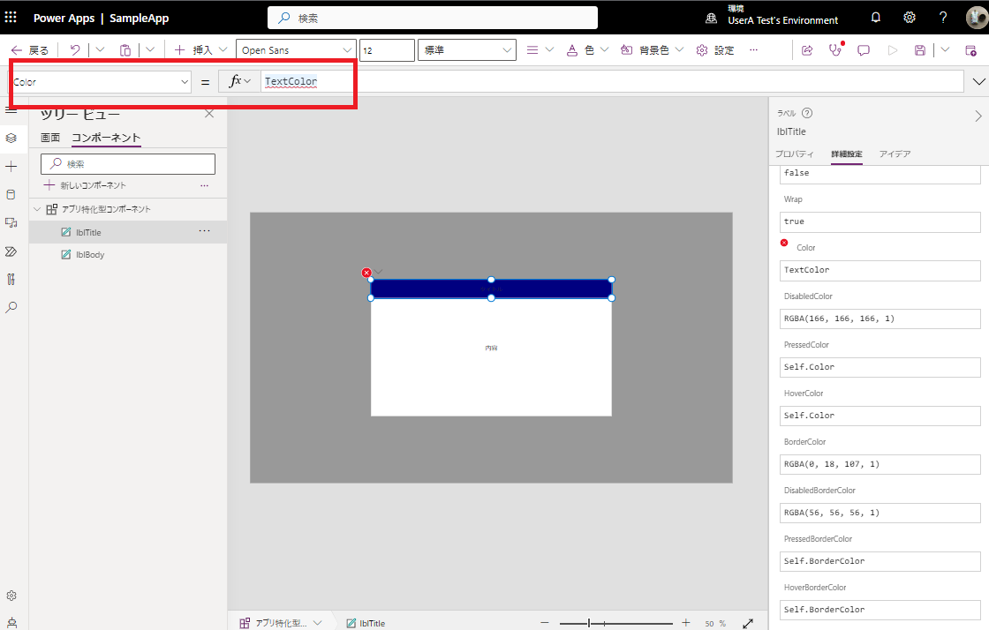989x630 pixels.
Task: Open comments via the speech bubble icon
Action: pos(864,50)
